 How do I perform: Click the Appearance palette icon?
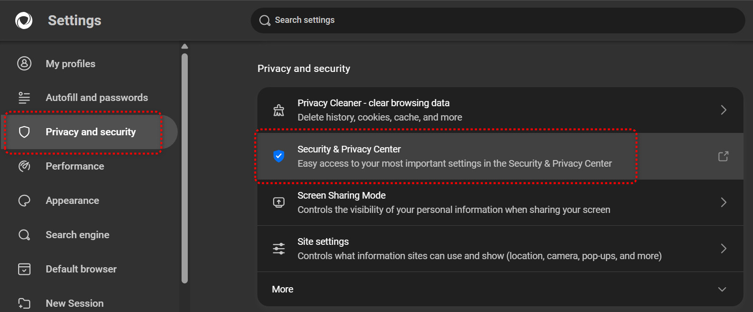(24, 201)
